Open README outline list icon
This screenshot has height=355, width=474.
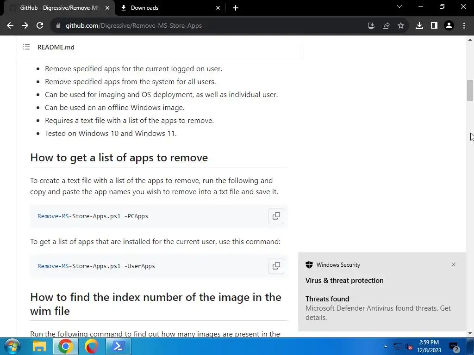(26, 47)
